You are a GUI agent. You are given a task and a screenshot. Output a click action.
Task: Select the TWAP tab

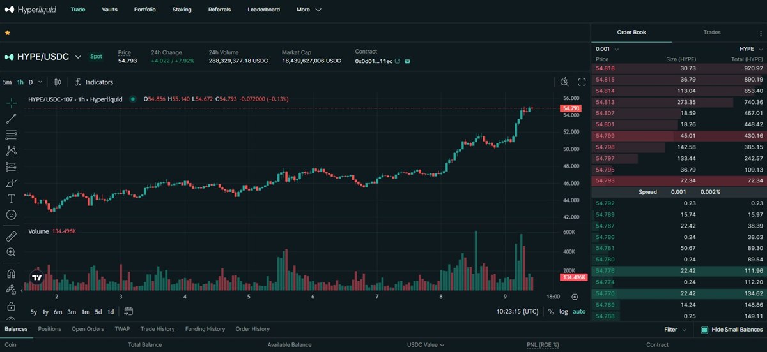tap(122, 329)
